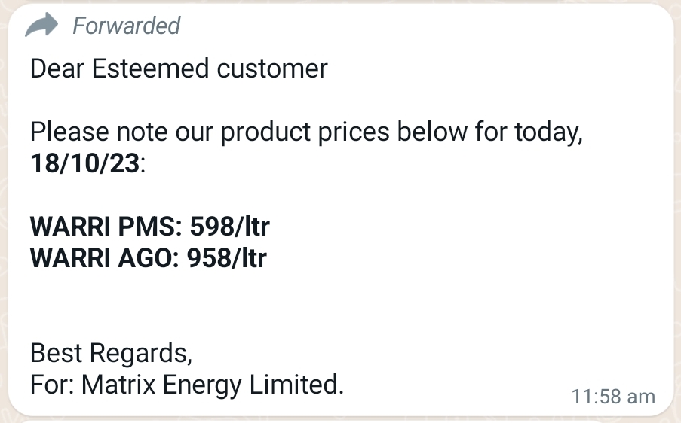This screenshot has height=423, width=681.
Task: Select the word "Esteemed" in the greeting
Action: (x=151, y=69)
